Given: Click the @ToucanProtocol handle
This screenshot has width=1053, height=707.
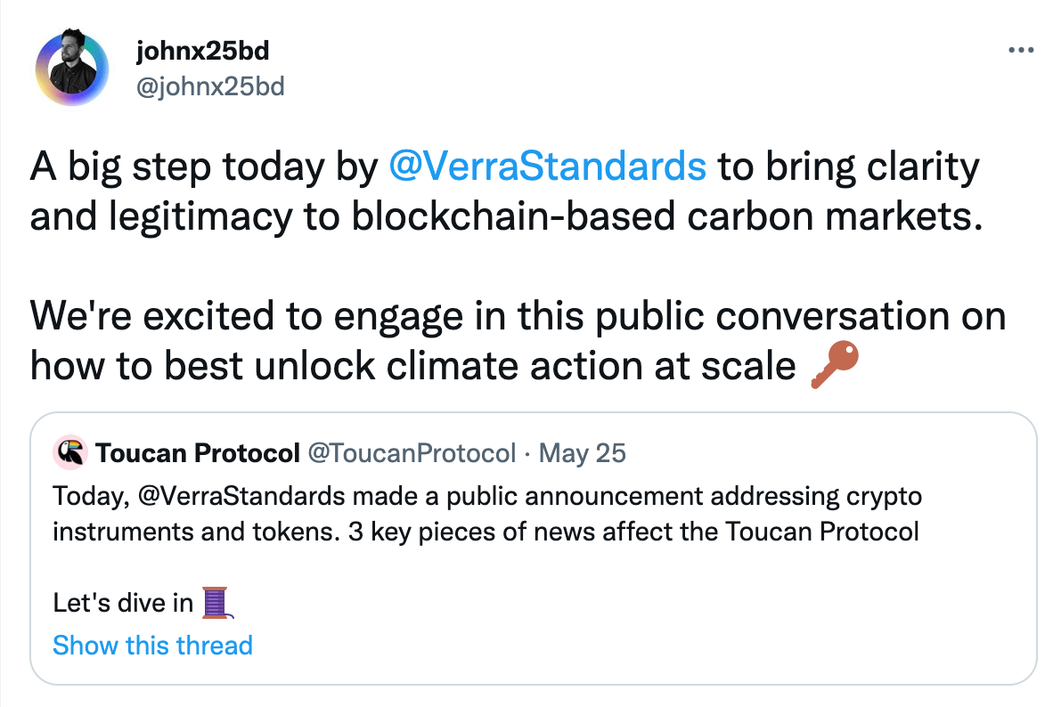Looking at the screenshot, I should click(412, 453).
